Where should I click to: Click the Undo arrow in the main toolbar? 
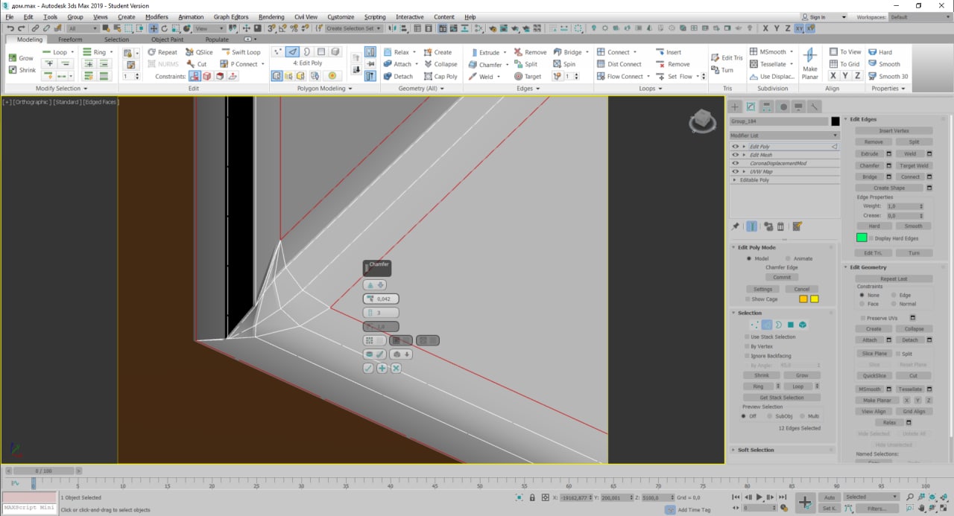click(10, 28)
